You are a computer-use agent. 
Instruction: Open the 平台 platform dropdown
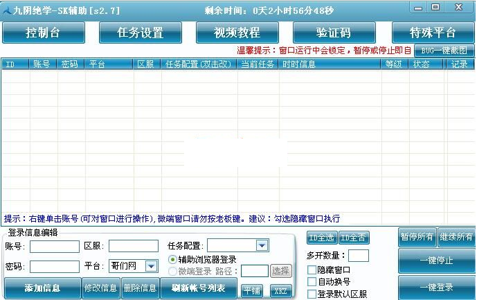[152, 266]
